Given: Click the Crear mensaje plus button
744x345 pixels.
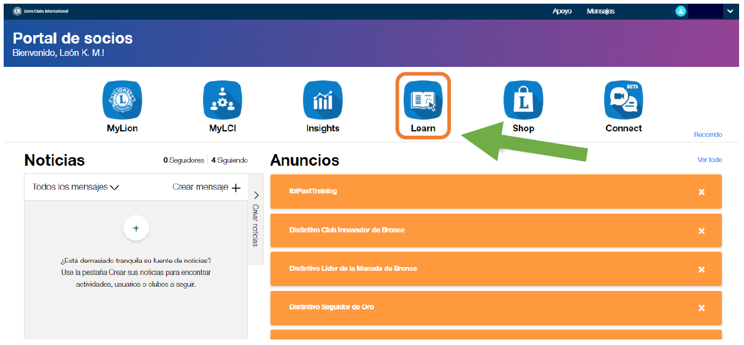Looking at the screenshot, I should (236, 188).
